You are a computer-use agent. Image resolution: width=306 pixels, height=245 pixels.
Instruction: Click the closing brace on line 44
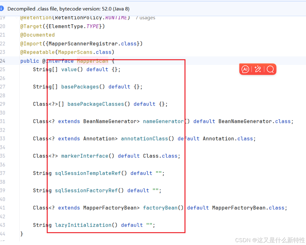(x=22, y=234)
